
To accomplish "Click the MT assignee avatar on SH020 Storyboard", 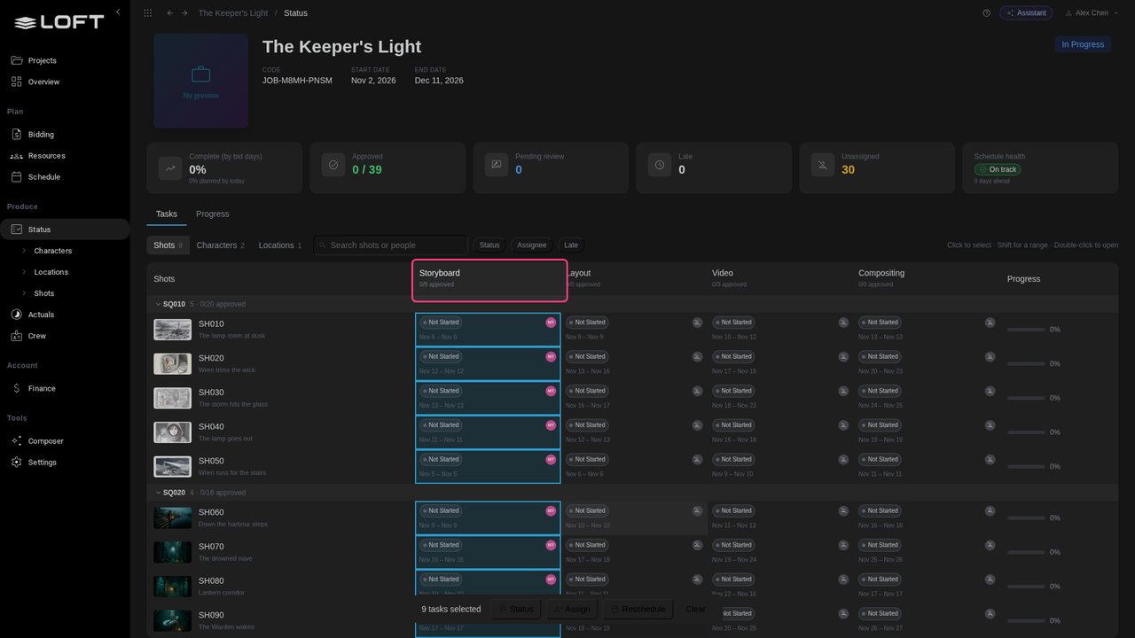I will [x=551, y=357].
